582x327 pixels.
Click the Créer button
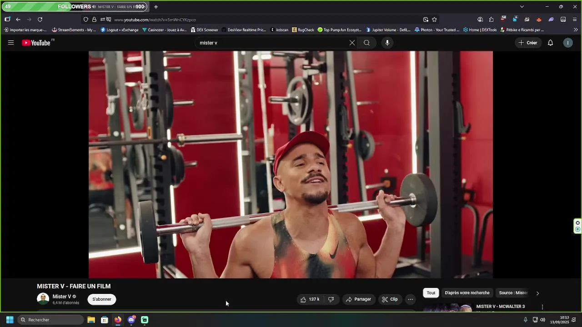[x=528, y=43]
